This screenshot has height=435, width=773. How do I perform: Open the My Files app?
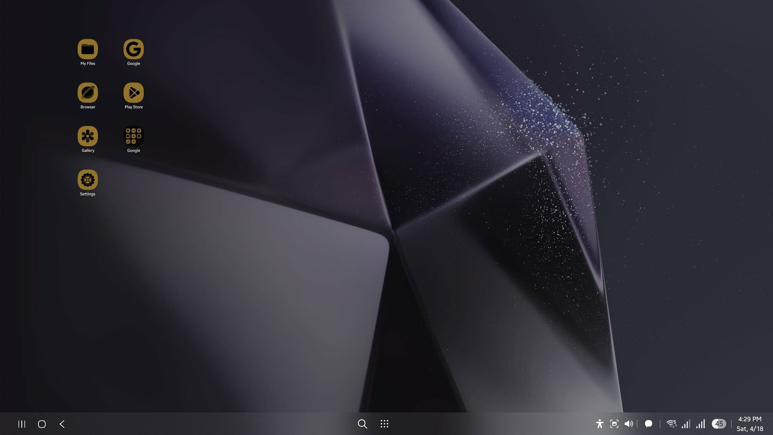click(87, 50)
